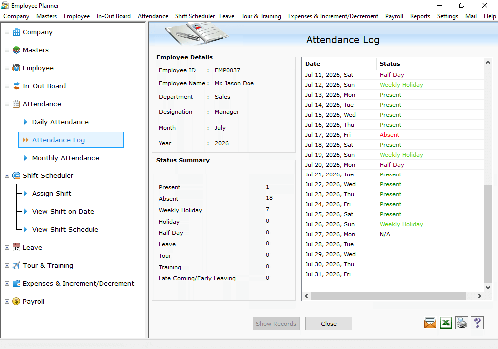Select the Jul 17, 2026, Fri row
This screenshot has height=349, width=498.
coord(393,135)
